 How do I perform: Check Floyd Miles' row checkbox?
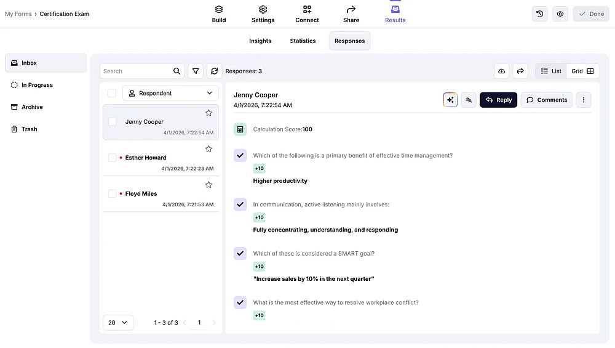112,193
